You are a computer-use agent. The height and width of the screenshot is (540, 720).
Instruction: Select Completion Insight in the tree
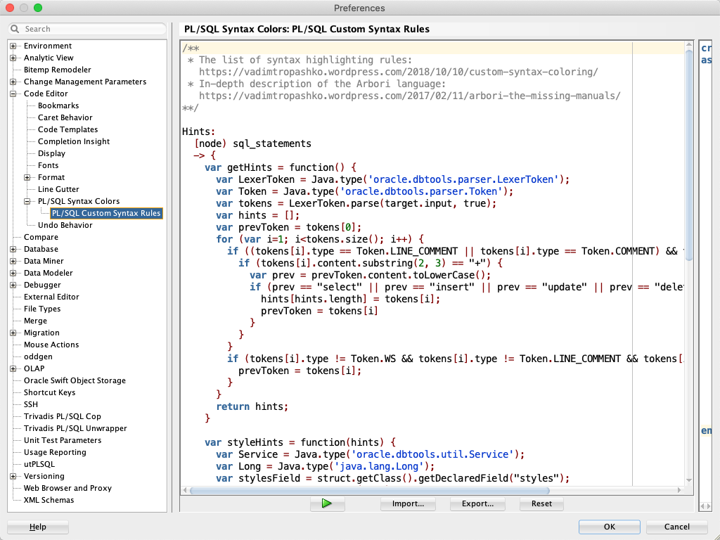(x=73, y=141)
